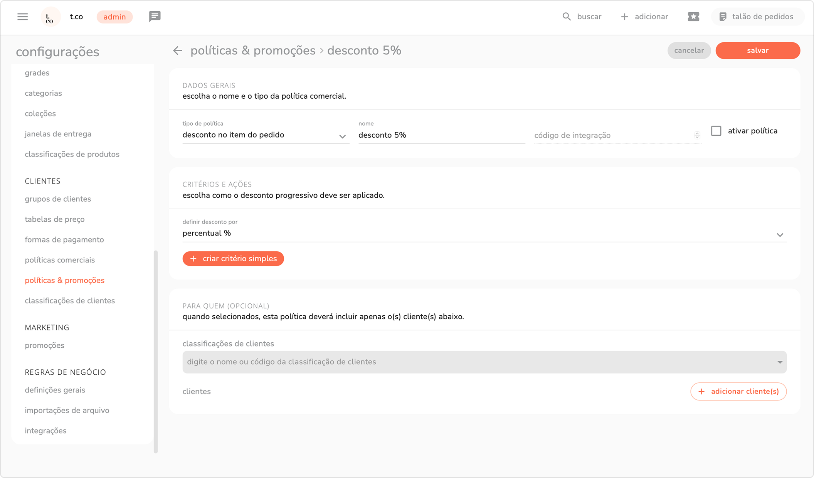The height and width of the screenshot is (478, 814).
Task: Open the star ticket icon
Action: [x=693, y=17]
